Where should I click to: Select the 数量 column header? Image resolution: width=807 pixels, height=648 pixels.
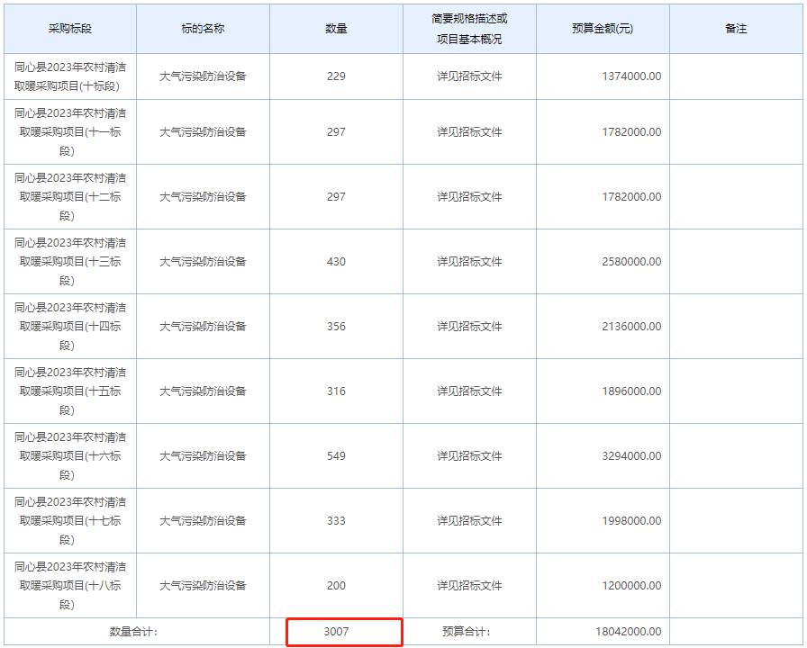click(x=336, y=28)
